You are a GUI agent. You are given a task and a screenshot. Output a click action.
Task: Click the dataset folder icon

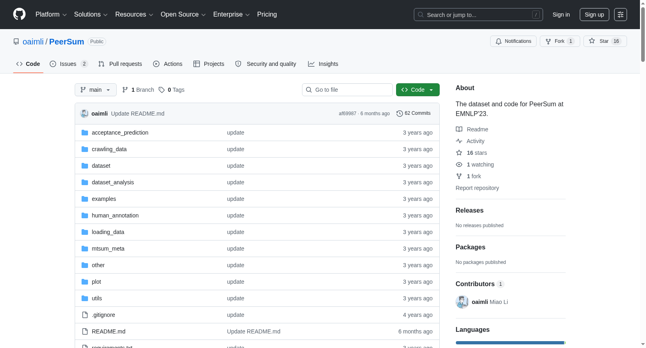(x=85, y=166)
